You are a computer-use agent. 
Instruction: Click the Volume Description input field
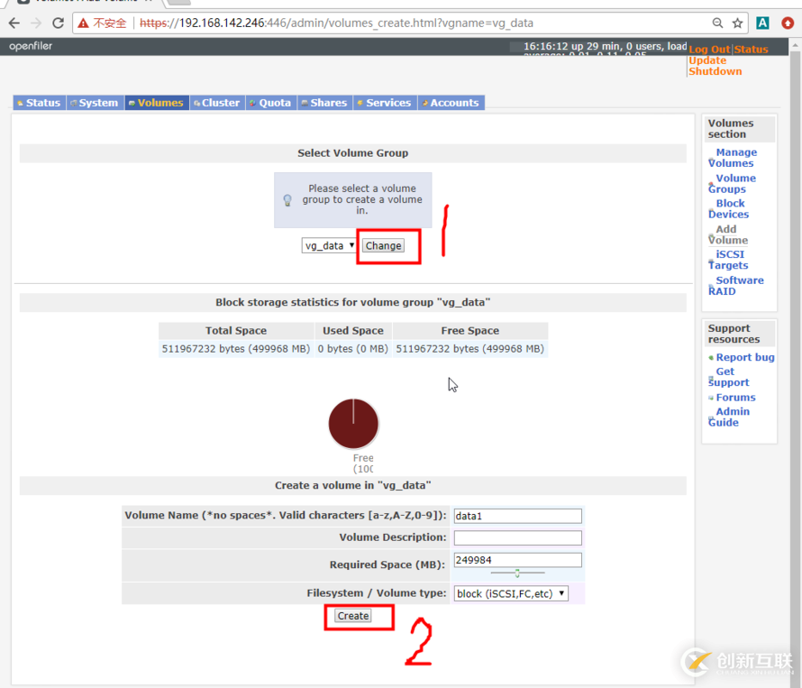tap(517, 537)
